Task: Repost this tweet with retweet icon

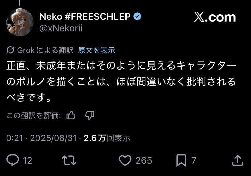Action: pos(70,160)
